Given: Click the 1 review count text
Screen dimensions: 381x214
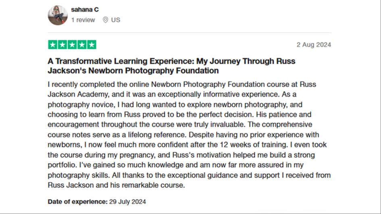Looking at the screenshot, I should [x=83, y=20].
